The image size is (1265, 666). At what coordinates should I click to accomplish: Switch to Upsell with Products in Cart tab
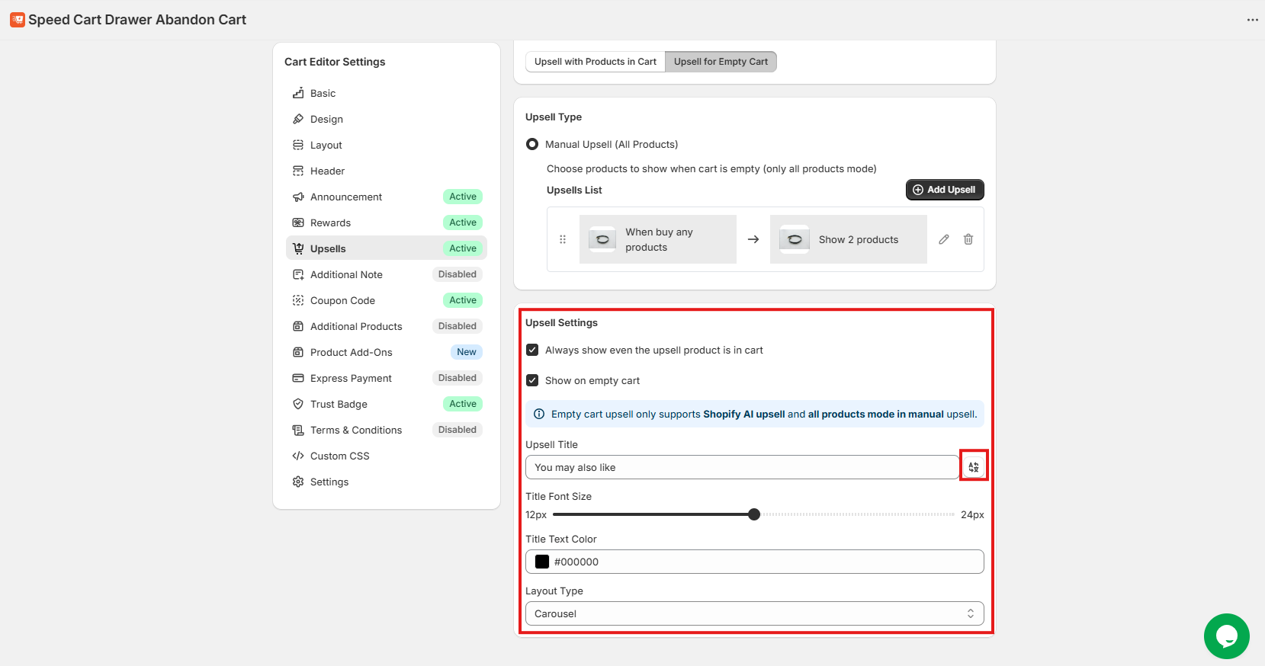[x=595, y=62]
